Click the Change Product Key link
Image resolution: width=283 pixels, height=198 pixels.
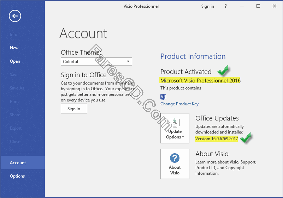pos(179,104)
